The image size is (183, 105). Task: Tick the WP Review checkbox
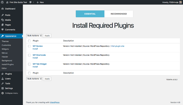pyautogui.click(x=29, y=46)
